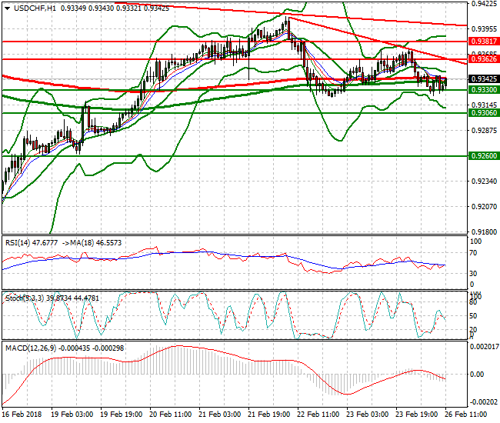The height and width of the screenshot is (423, 500).
Task: Click the 26 Feb 11:00 time axis label
Action: pyautogui.click(x=466, y=415)
